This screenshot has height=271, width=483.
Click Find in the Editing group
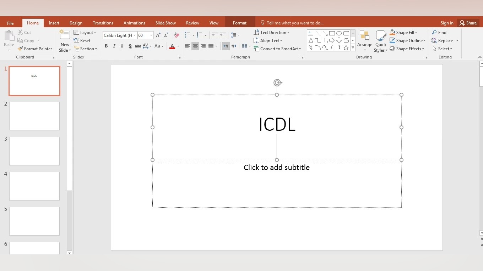pos(439,33)
